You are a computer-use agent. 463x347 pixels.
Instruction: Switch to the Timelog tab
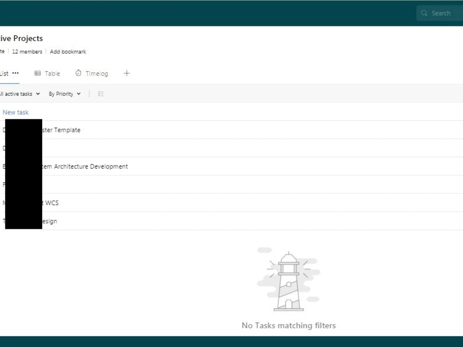92,74
